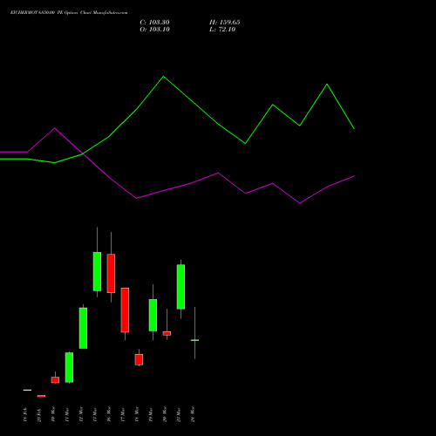The image size is (436, 436).
Task: Click the small red candlestick above 18 Mar
Action: [x=139, y=359]
